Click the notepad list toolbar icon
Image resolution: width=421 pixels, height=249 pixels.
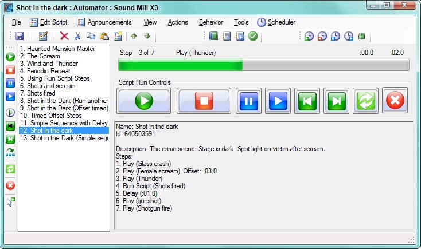(227, 36)
